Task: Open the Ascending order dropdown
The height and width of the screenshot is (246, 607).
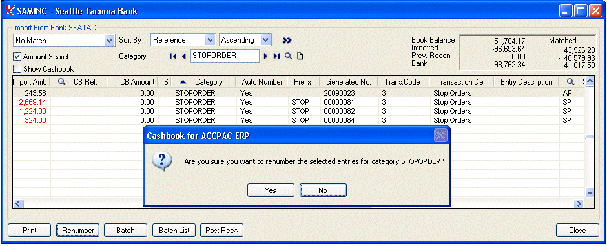Action: 265,40
